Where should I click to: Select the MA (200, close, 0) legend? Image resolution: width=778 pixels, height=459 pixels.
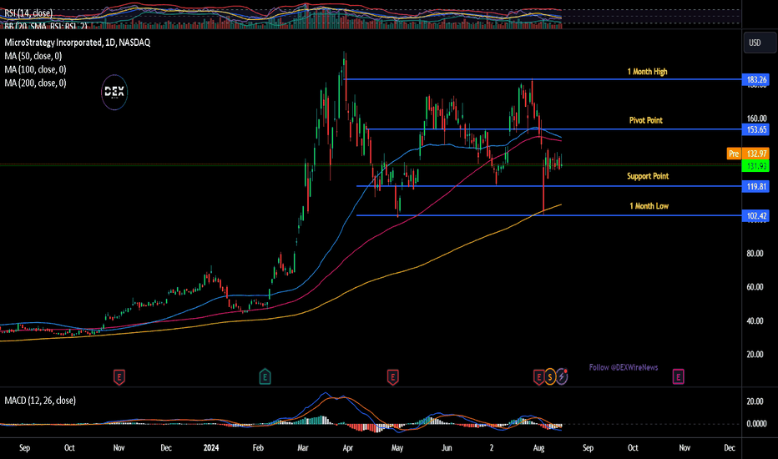[x=35, y=83]
